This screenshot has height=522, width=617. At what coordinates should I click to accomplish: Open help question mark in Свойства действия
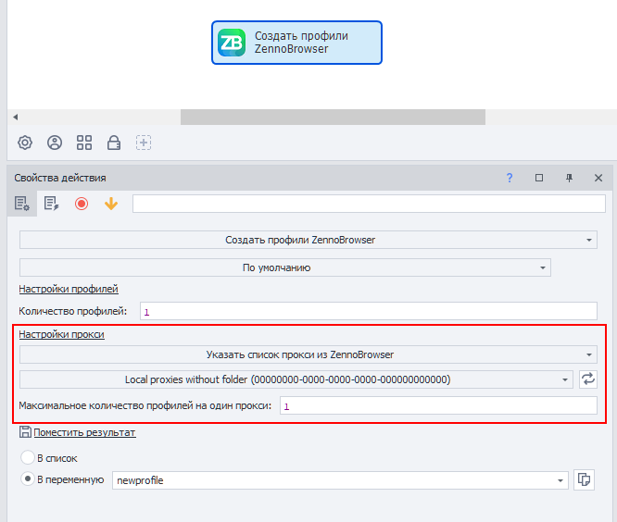tap(510, 178)
